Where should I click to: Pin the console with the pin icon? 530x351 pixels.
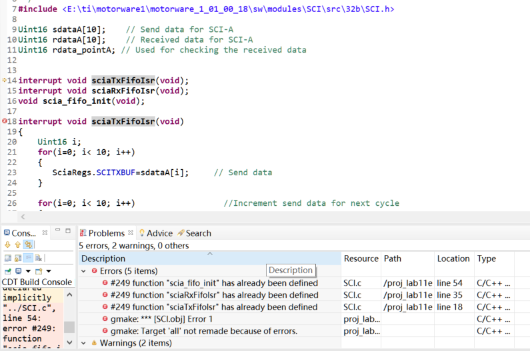8,271
